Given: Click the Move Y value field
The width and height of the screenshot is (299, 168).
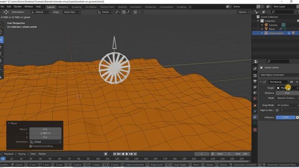Looking at the screenshot, I should point(45,133).
